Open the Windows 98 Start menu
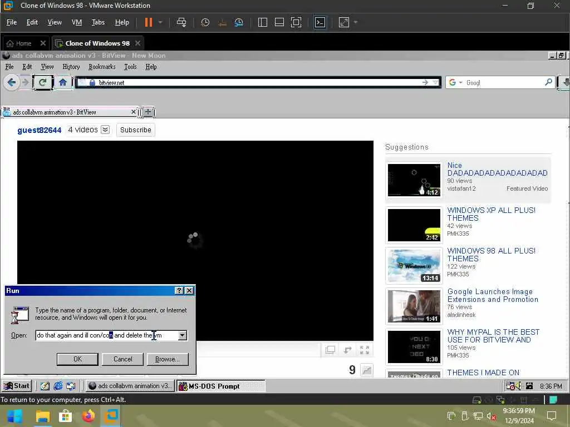Image resolution: width=570 pixels, height=427 pixels. [x=17, y=386]
